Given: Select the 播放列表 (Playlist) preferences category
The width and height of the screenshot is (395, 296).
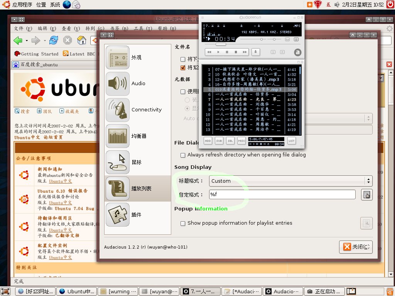Looking at the screenshot, I should click(138, 188).
